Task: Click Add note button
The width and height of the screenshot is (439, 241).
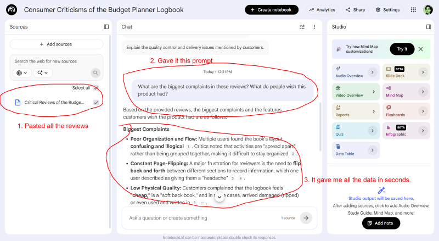Action: click(x=381, y=223)
